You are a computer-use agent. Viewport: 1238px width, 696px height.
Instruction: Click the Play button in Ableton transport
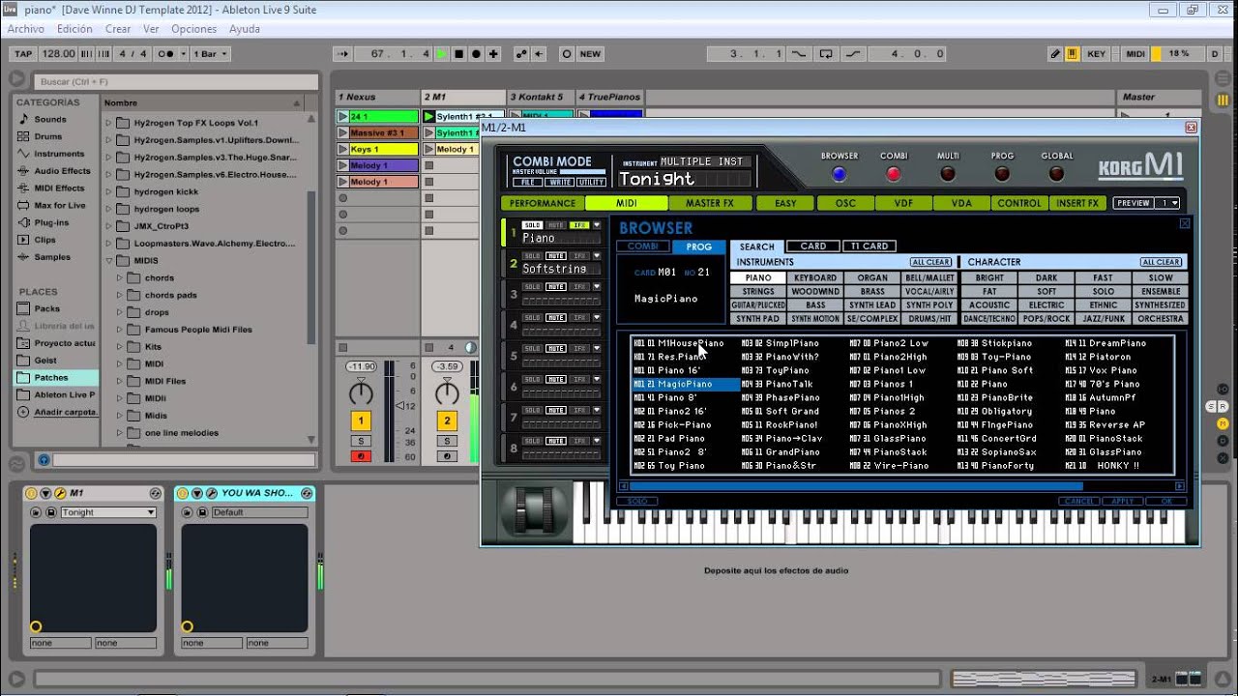pos(441,54)
